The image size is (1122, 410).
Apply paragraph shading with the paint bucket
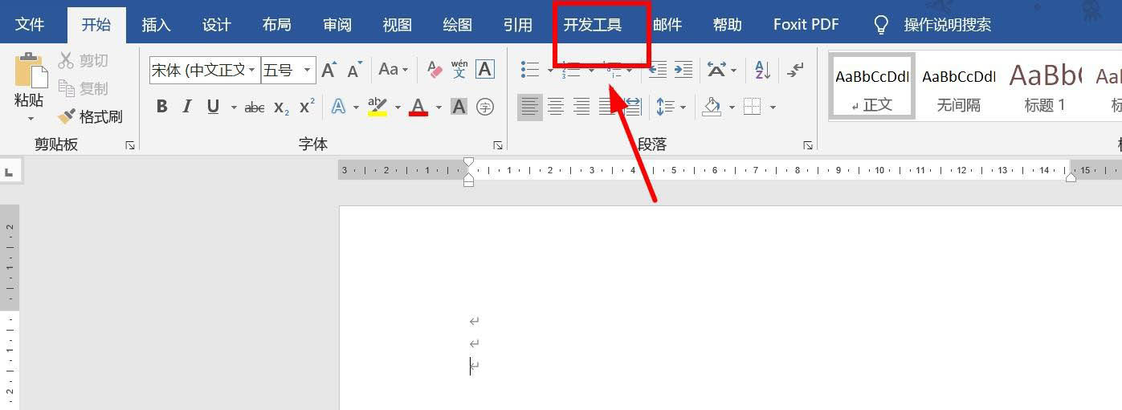[x=712, y=107]
